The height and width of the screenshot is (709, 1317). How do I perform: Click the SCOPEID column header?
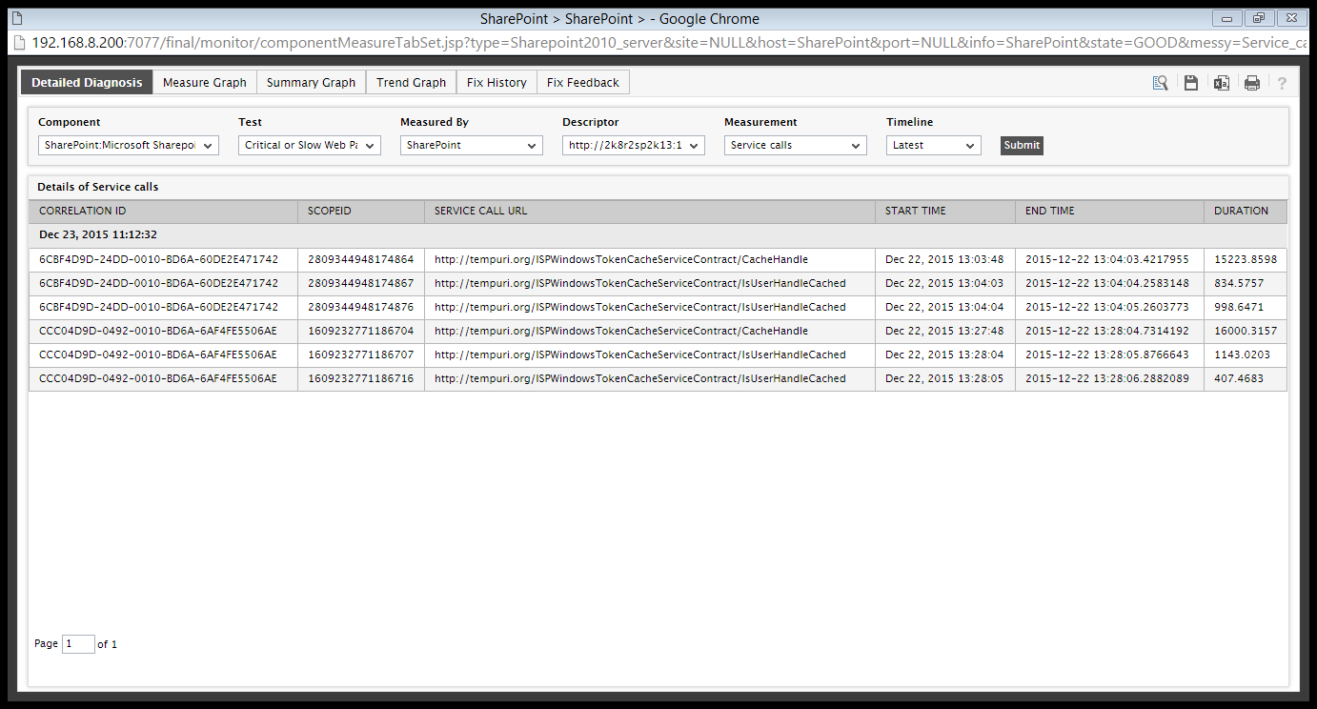[361, 211]
